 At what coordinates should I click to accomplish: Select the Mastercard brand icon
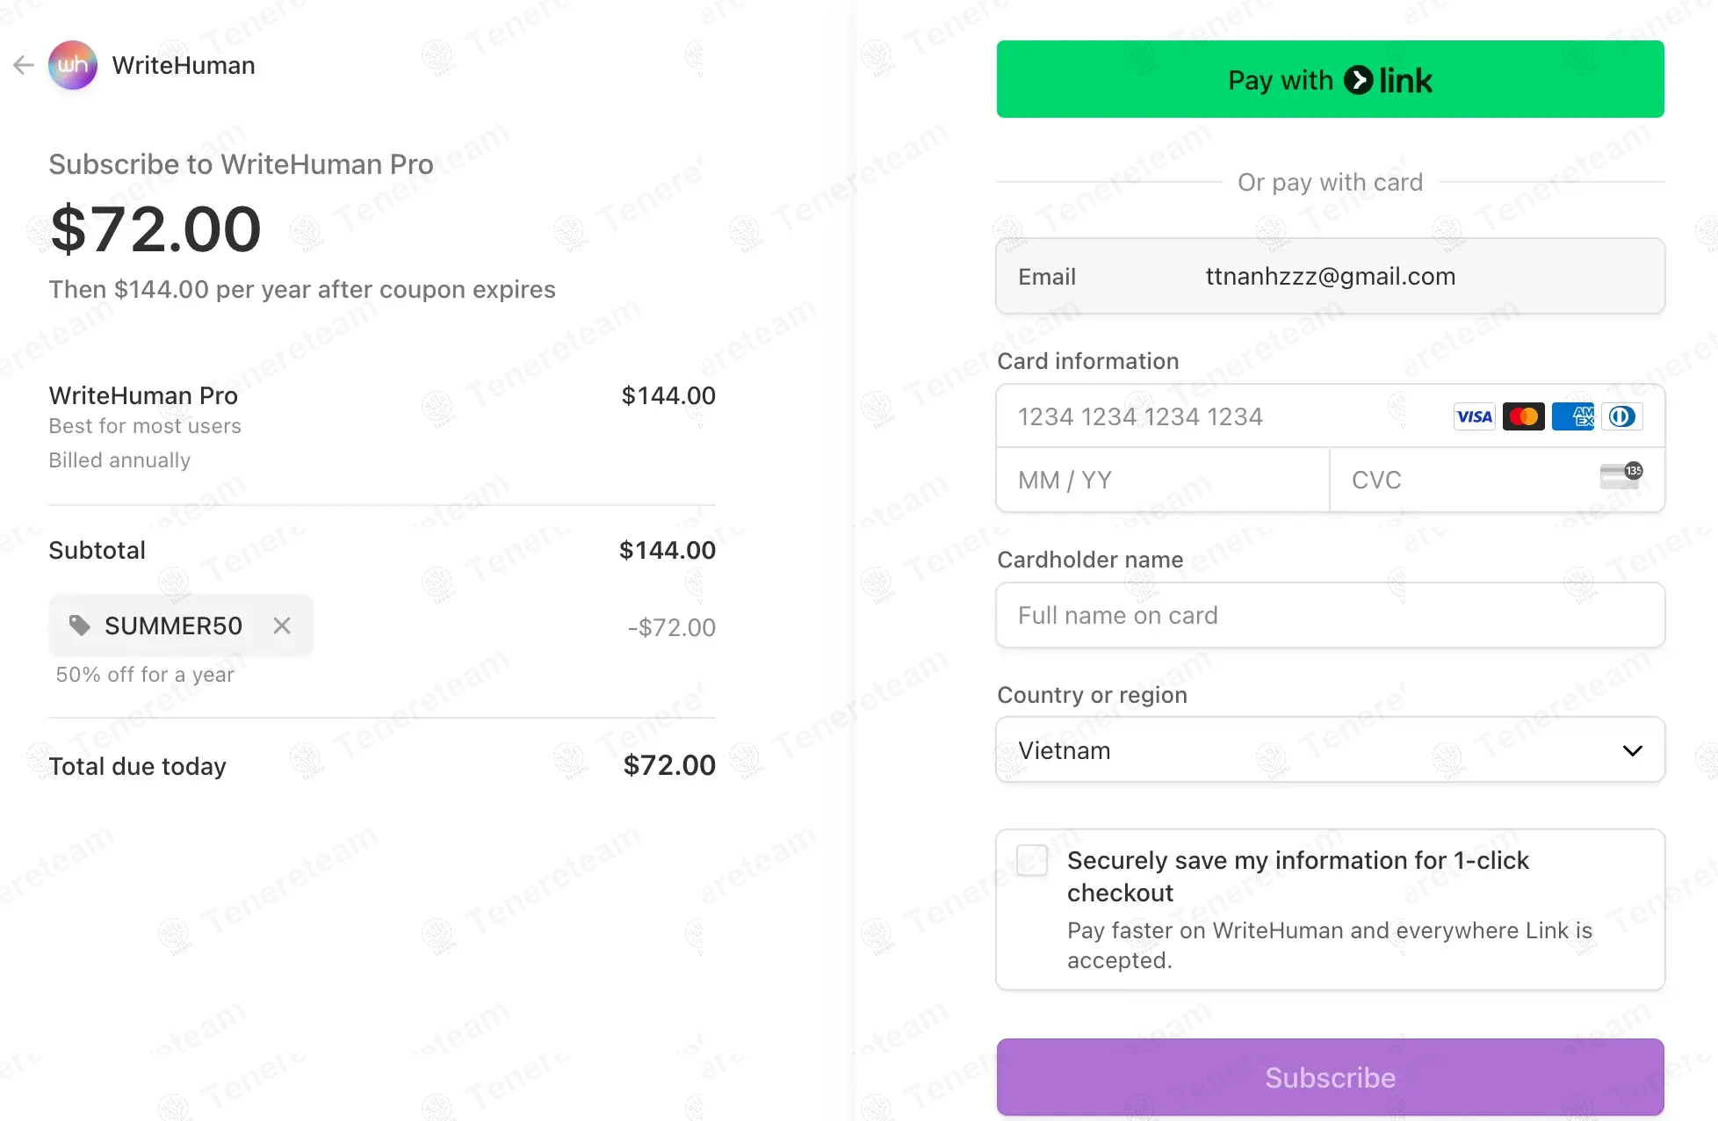click(x=1523, y=416)
